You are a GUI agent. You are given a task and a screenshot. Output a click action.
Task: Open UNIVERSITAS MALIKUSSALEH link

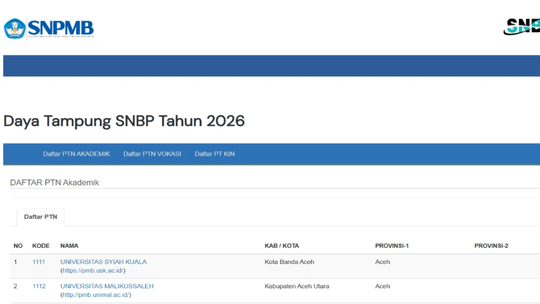(x=107, y=286)
